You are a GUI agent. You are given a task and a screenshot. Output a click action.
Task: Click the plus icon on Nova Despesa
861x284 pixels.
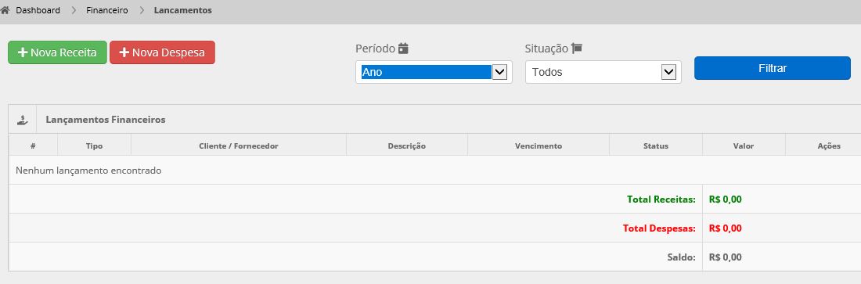124,52
